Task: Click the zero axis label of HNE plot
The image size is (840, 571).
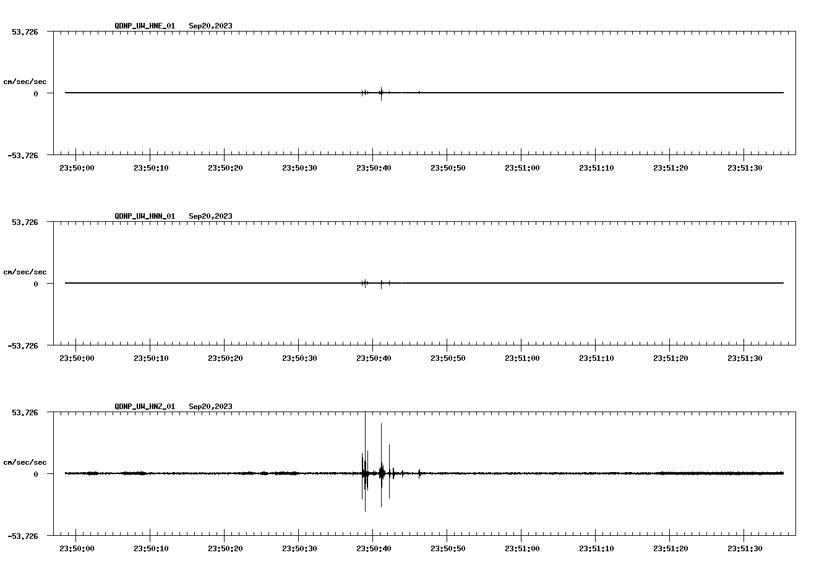Action: click(x=36, y=93)
